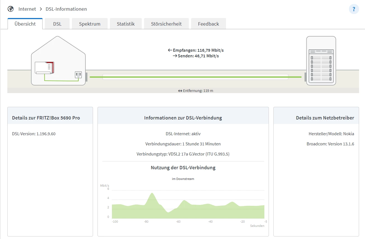365x239 pixels.
Task: Click the DSL wall socket icon
Action: click(x=78, y=75)
